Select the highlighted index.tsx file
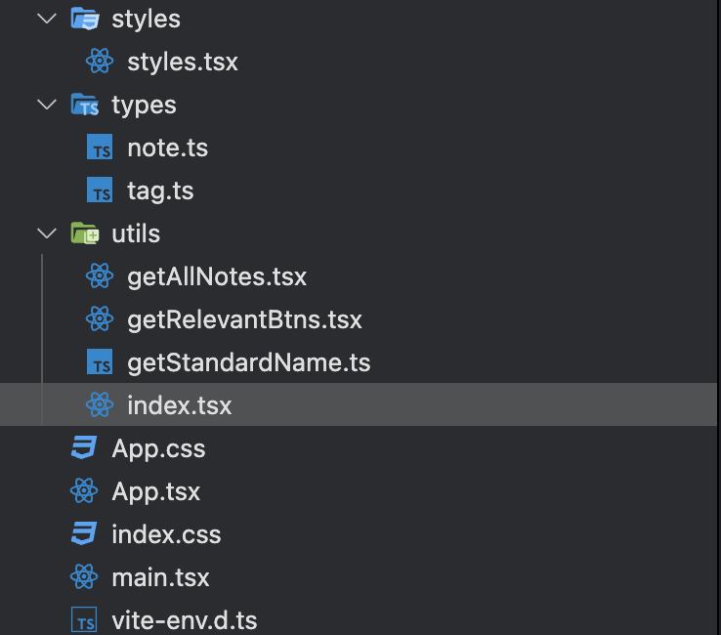Viewport: 721px width, 635px height. pos(180,405)
